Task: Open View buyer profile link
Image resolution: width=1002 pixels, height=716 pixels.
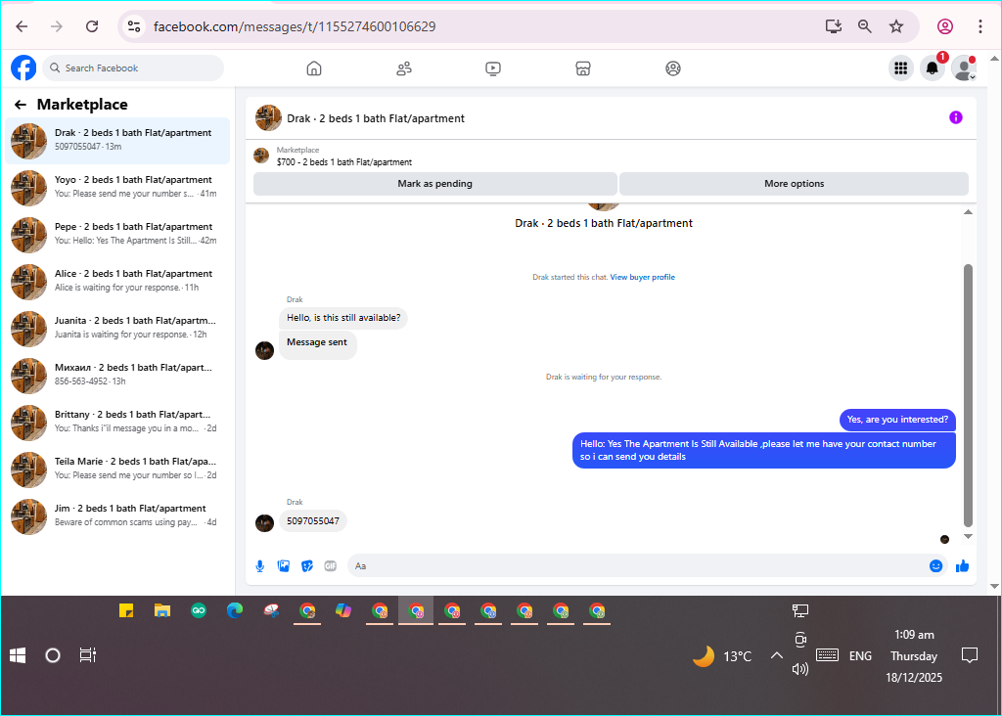Action: click(642, 277)
